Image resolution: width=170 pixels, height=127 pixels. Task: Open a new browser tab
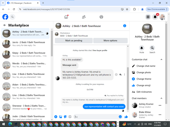[x=43, y=3]
